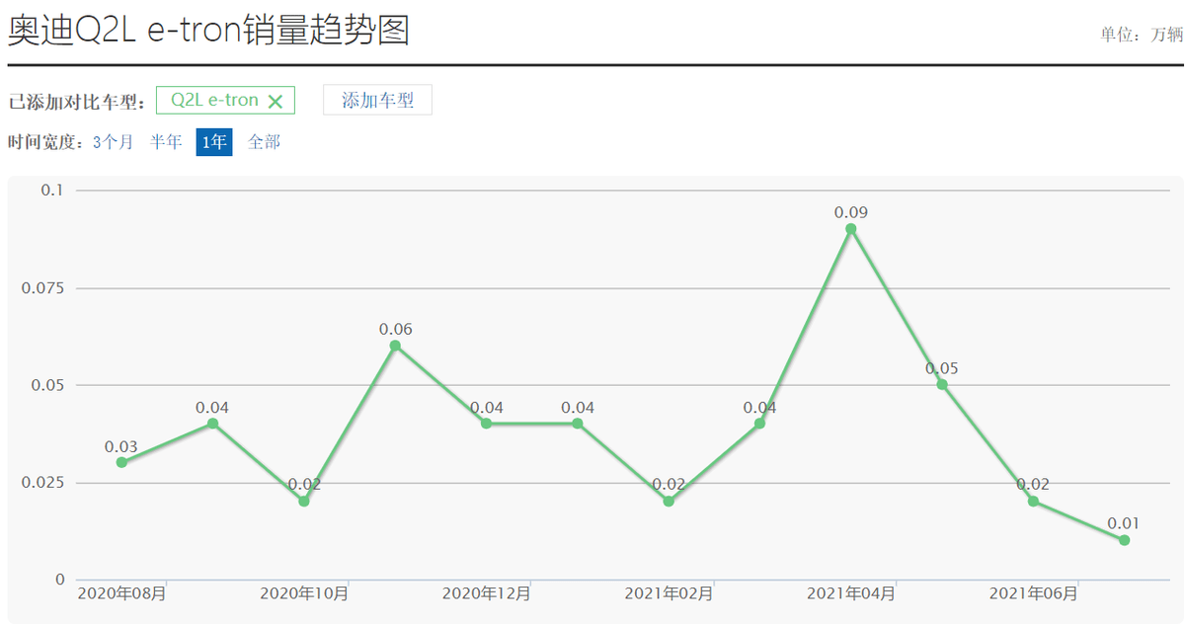
Task: Click the 0.1 y-axis label
Action: 51,190
